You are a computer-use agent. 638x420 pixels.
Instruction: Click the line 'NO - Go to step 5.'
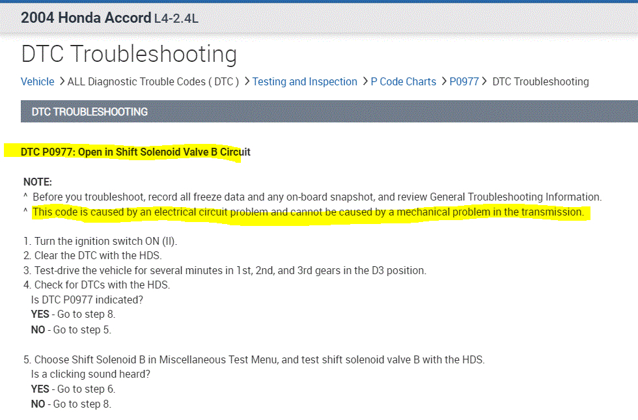coord(71,329)
